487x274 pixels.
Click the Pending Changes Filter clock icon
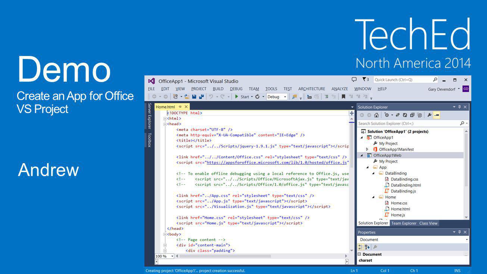coord(387,115)
